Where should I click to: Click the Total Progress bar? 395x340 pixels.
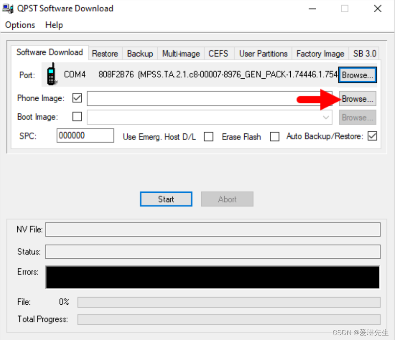(229, 319)
